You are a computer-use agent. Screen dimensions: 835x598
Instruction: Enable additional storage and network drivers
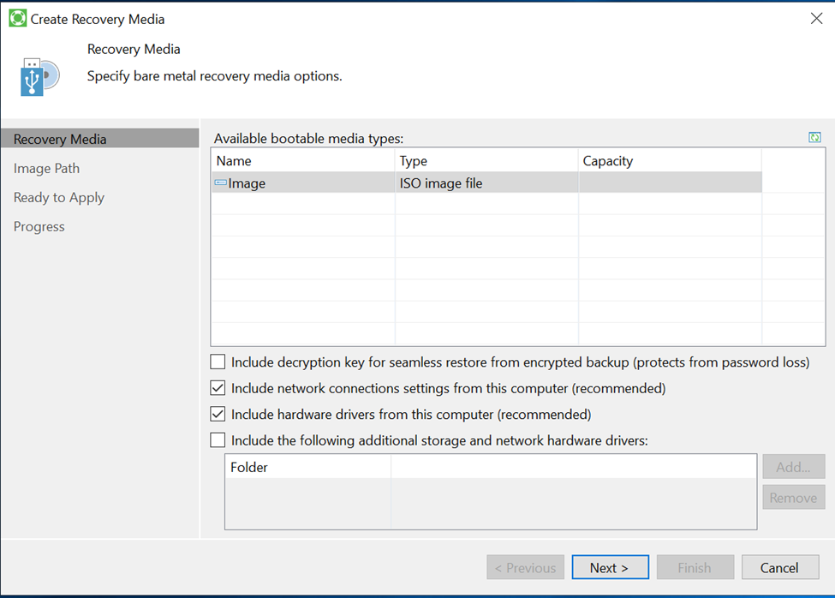[218, 440]
